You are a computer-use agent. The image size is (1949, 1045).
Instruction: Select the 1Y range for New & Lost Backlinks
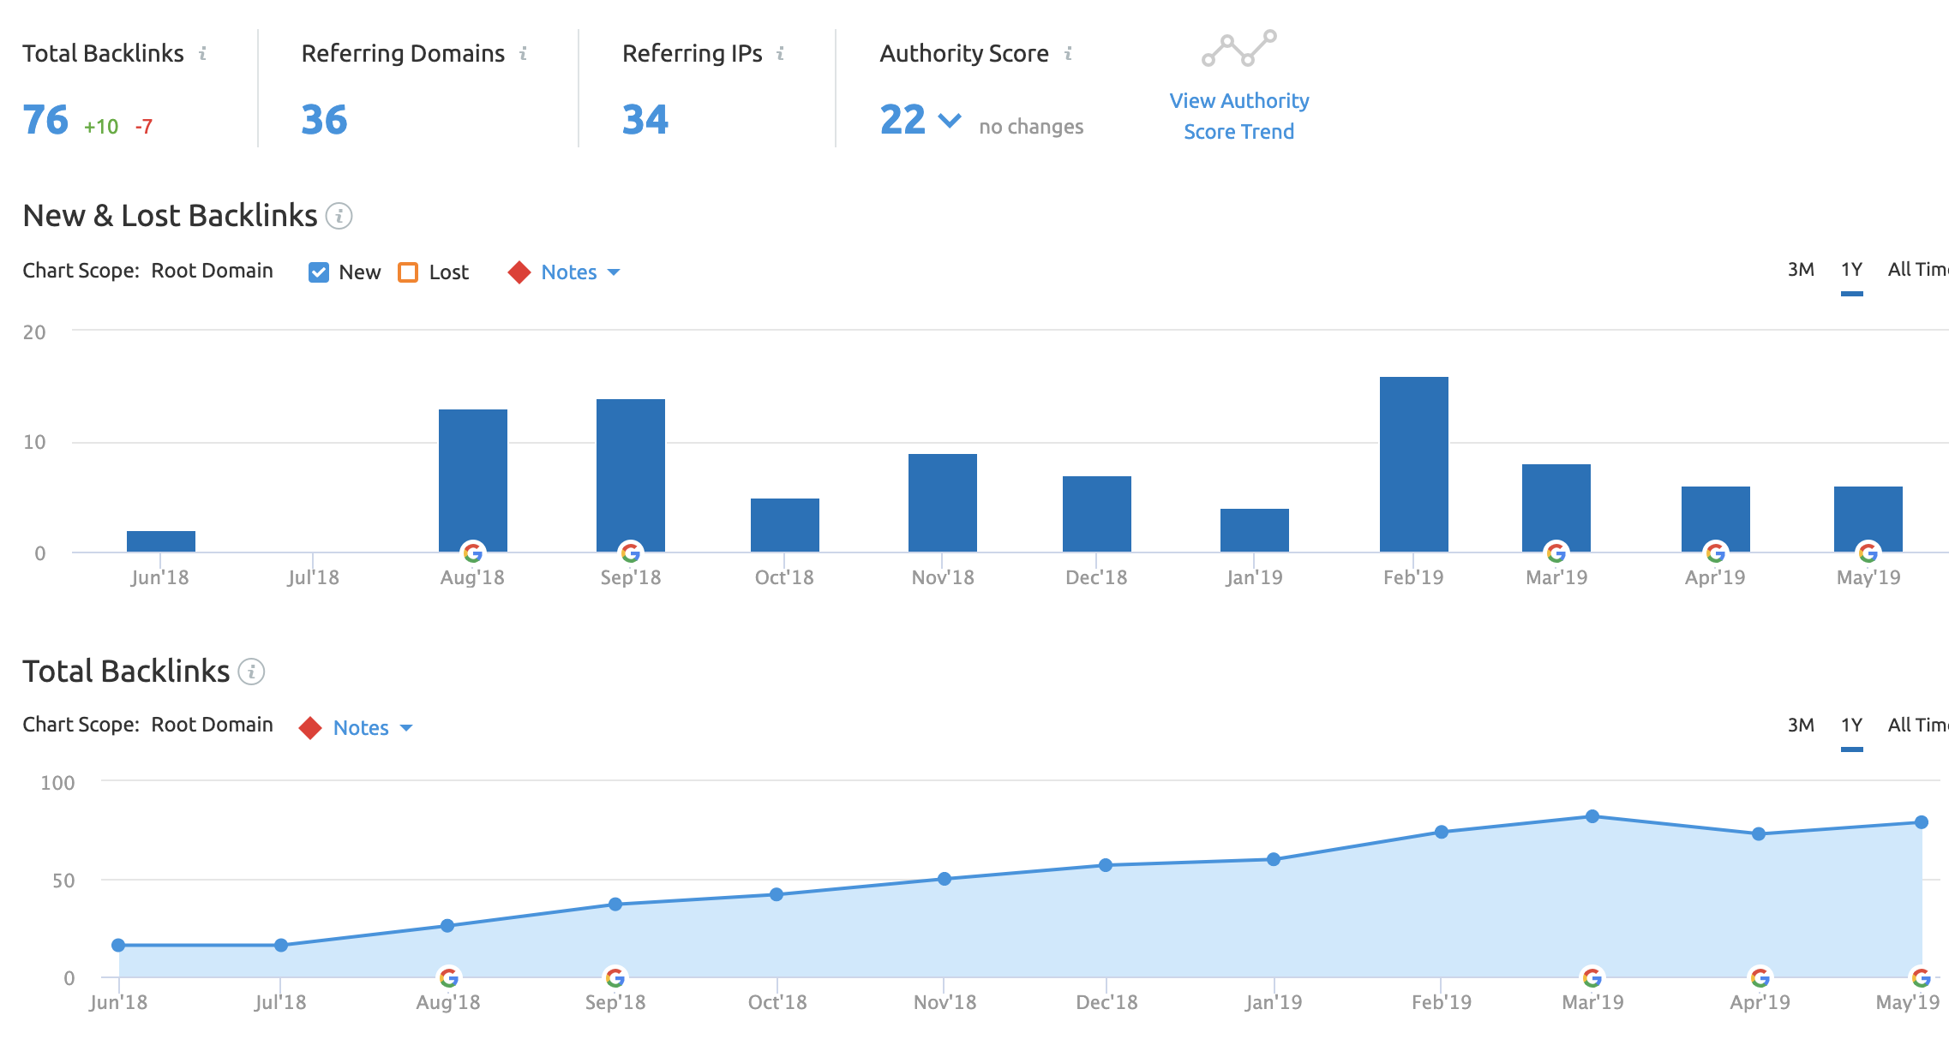click(x=1851, y=269)
